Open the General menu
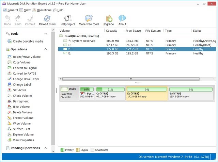Screen dimensions: 218x162 pos(11,10)
